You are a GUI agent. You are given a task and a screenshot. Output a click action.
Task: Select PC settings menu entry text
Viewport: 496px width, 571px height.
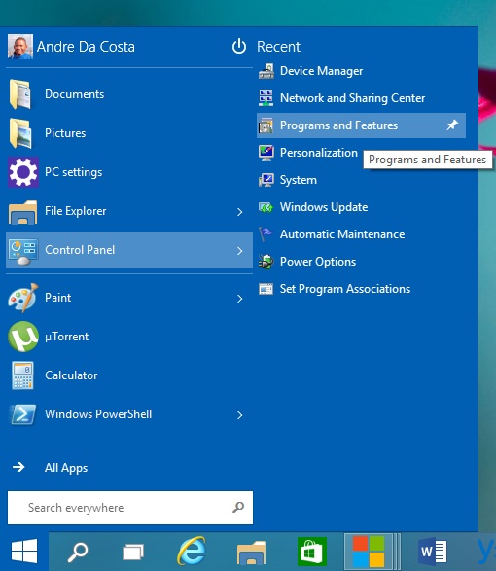coord(74,172)
